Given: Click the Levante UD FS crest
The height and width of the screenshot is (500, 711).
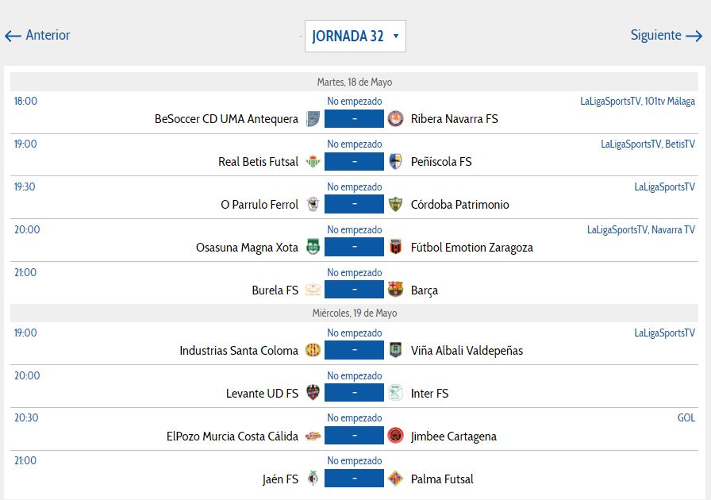Looking at the screenshot, I should click(313, 393).
